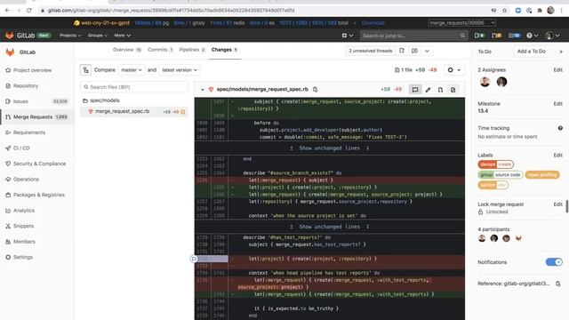Open Analytics in sidebar
569x320 pixels.
tap(24, 211)
